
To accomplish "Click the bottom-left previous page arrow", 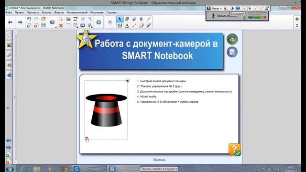I will click(9, 140).
